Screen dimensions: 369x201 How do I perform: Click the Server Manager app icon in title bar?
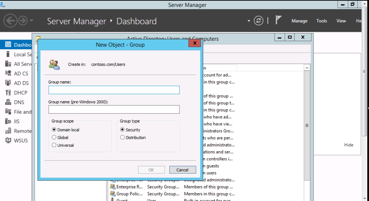[3, 5]
